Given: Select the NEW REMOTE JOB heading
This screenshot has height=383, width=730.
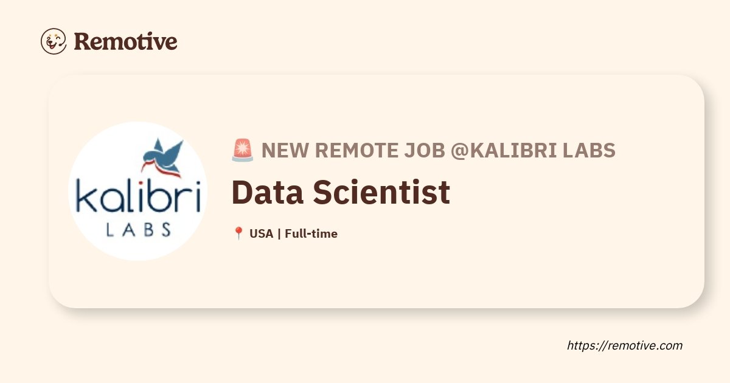Looking at the screenshot, I should point(353,150).
